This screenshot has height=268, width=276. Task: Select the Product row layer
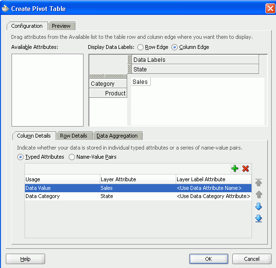108,93
